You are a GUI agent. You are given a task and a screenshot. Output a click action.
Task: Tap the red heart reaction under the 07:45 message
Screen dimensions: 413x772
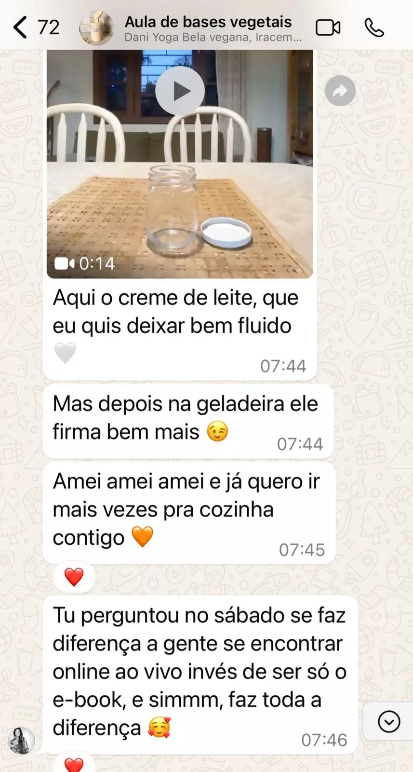[x=74, y=577]
